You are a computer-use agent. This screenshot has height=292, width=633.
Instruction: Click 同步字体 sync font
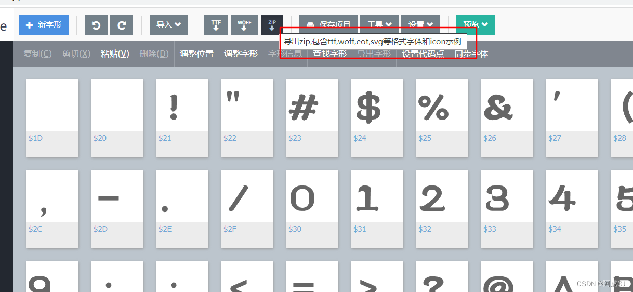(471, 54)
